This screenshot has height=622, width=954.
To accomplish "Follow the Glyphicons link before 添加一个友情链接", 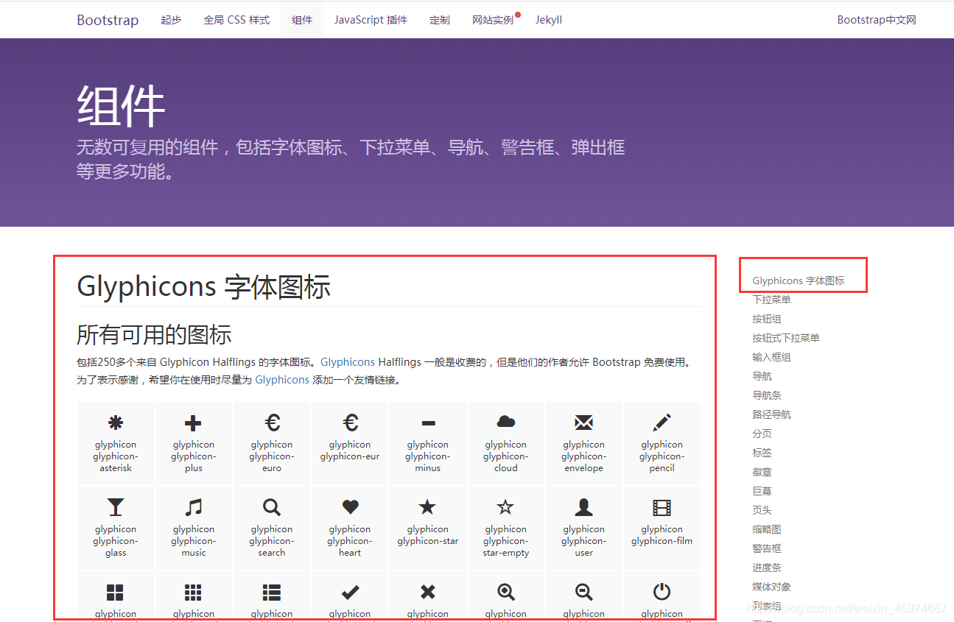I will (282, 380).
